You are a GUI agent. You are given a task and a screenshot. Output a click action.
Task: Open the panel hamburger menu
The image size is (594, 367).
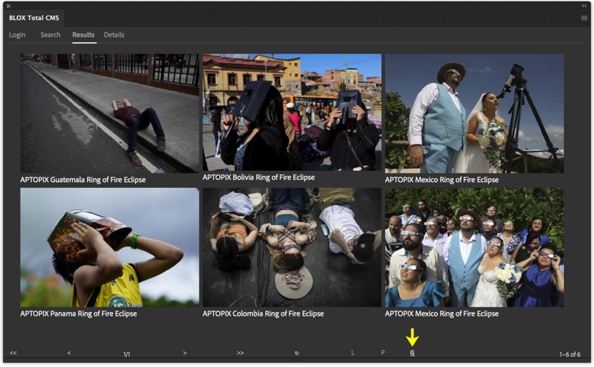pyautogui.click(x=584, y=18)
